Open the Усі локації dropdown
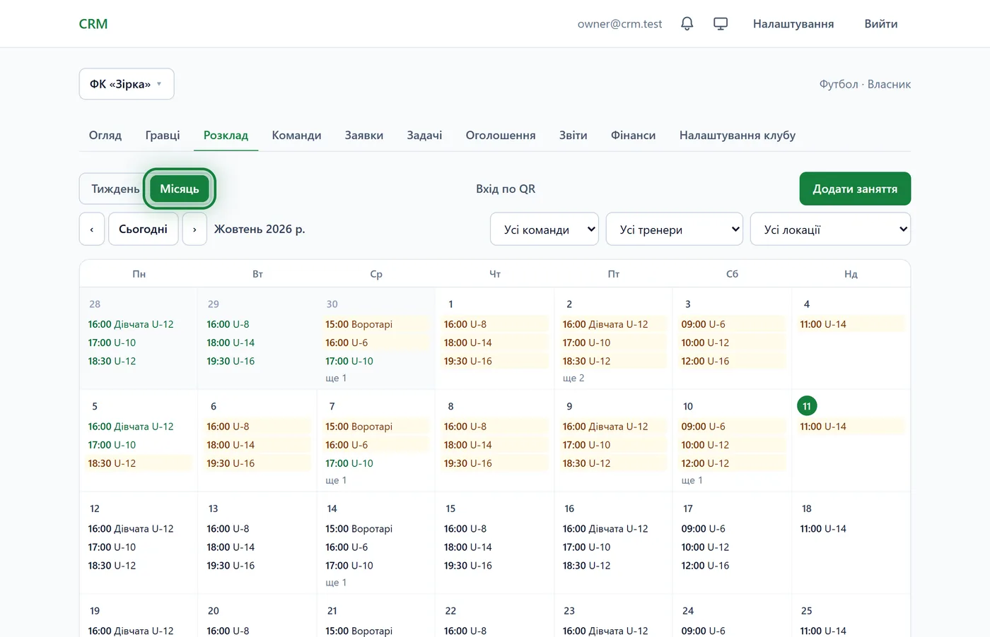 pos(830,229)
